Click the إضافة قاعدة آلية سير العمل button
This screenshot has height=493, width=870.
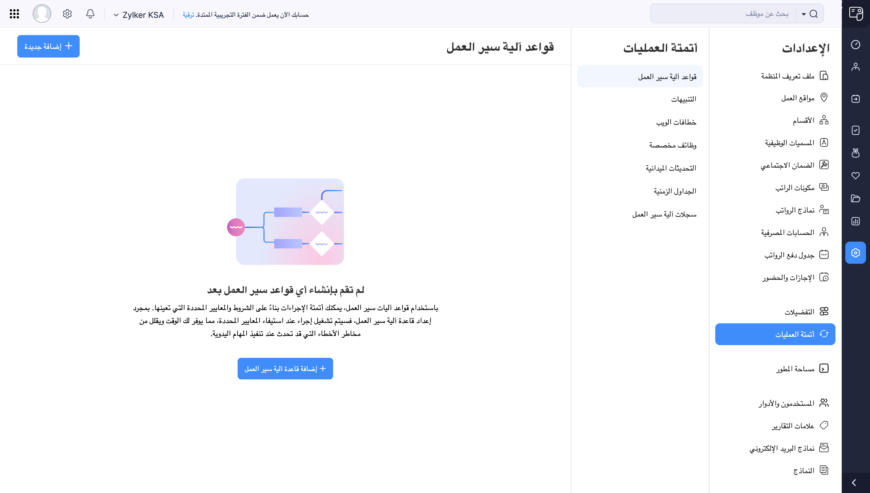coord(285,368)
